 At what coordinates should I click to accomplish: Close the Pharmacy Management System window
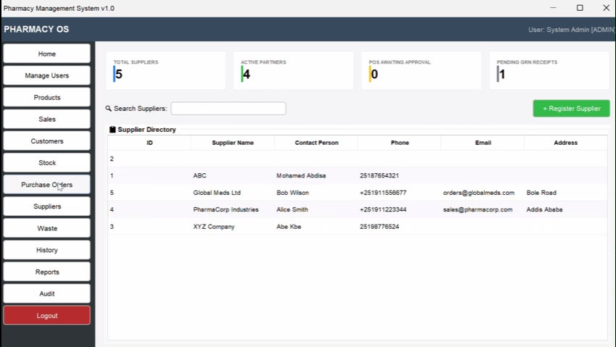606,8
